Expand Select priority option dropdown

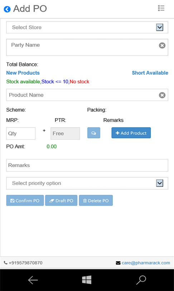[x=87, y=183]
